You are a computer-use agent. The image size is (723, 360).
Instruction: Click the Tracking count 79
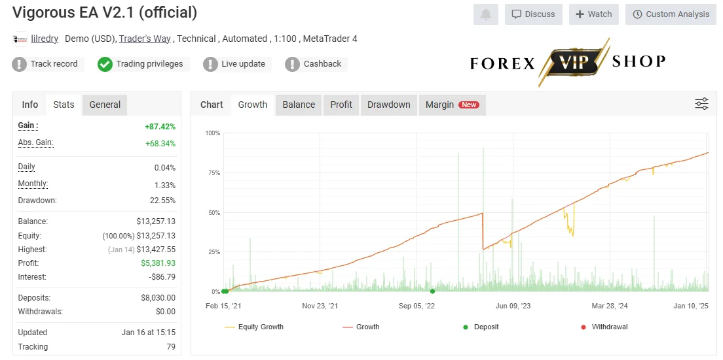171,347
